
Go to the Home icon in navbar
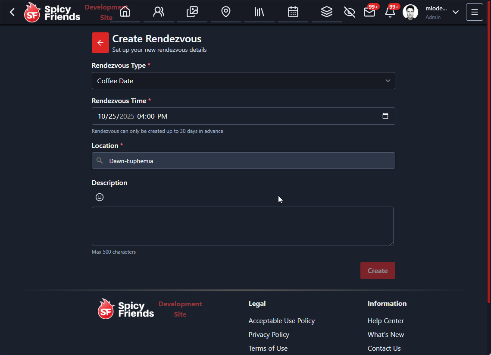tap(125, 12)
